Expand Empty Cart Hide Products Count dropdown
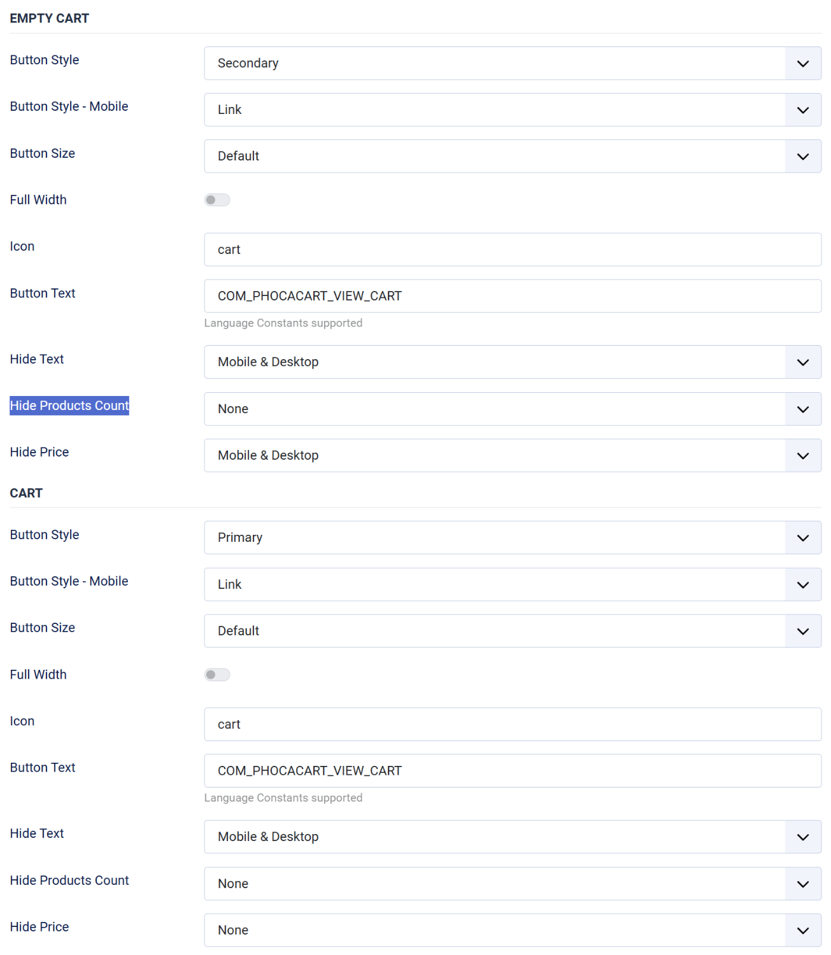The image size is (831, 955). click(x=512, y=409)
